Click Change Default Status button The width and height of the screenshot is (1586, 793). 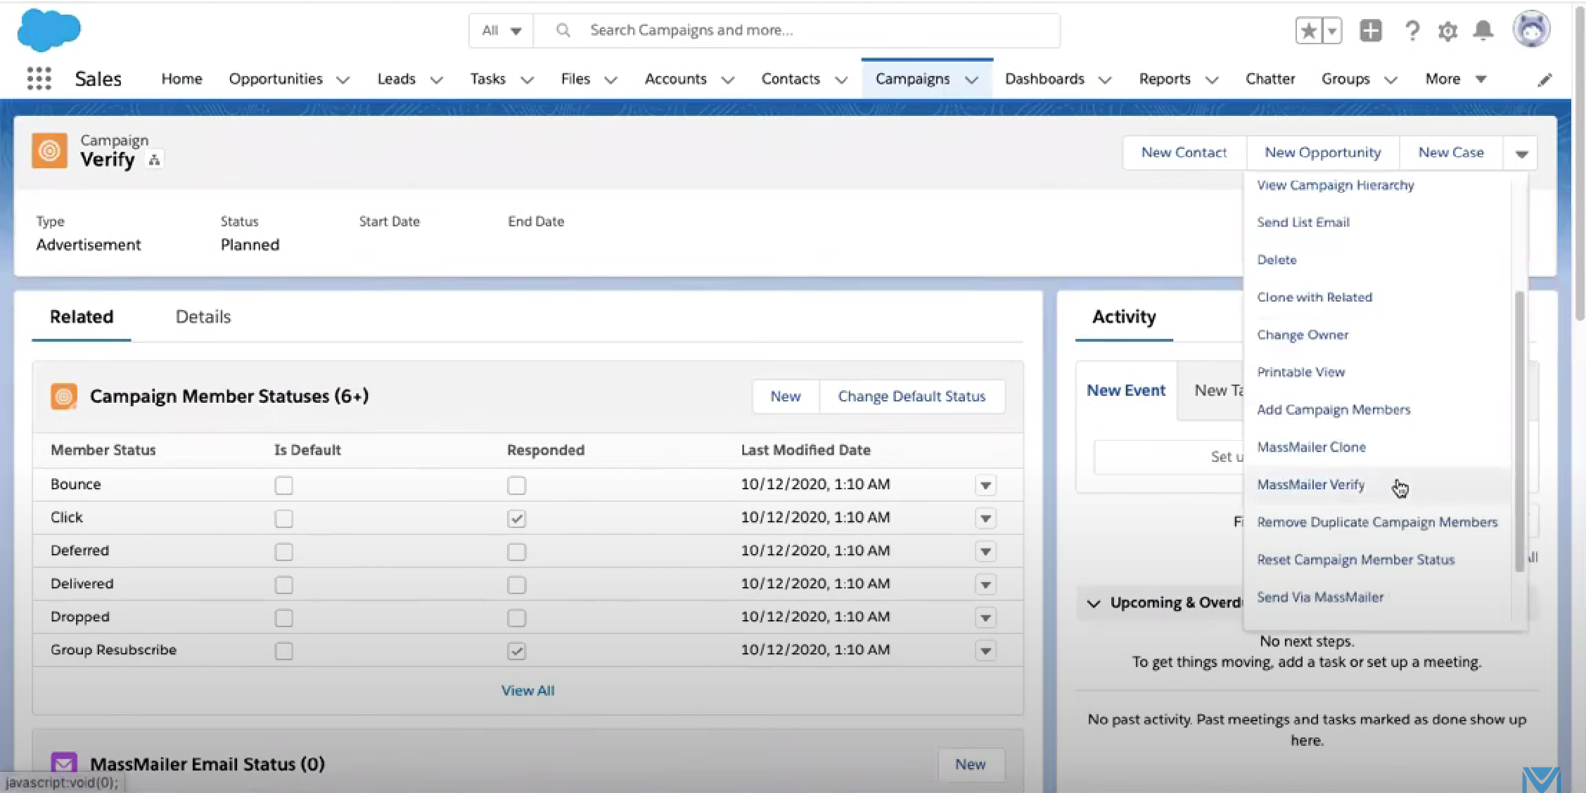coord(912,396)
